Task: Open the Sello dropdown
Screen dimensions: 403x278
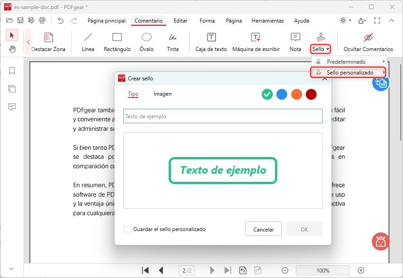Action: 321,49
